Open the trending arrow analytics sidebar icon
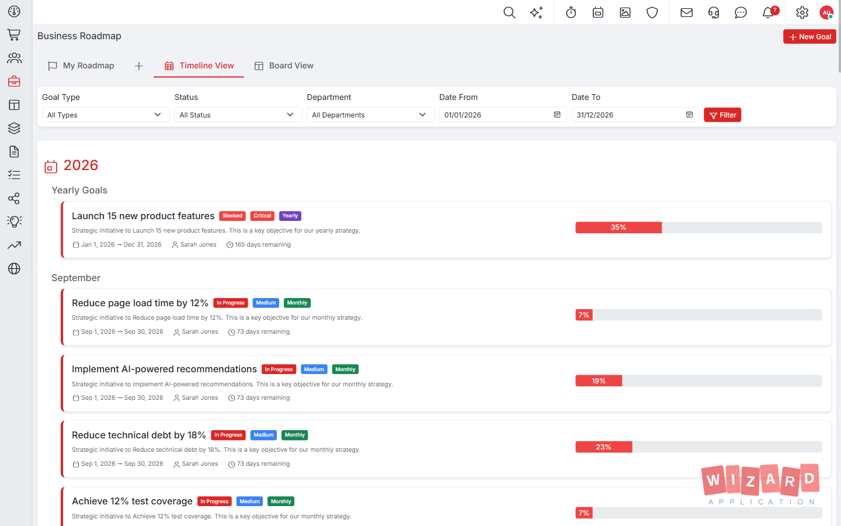 click(14, 245)
